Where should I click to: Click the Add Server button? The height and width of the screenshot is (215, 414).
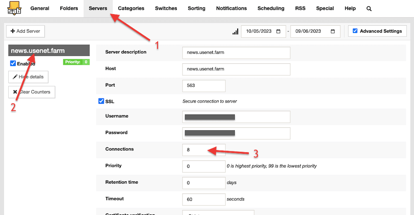pyautogui.click(x=25, y=31)
